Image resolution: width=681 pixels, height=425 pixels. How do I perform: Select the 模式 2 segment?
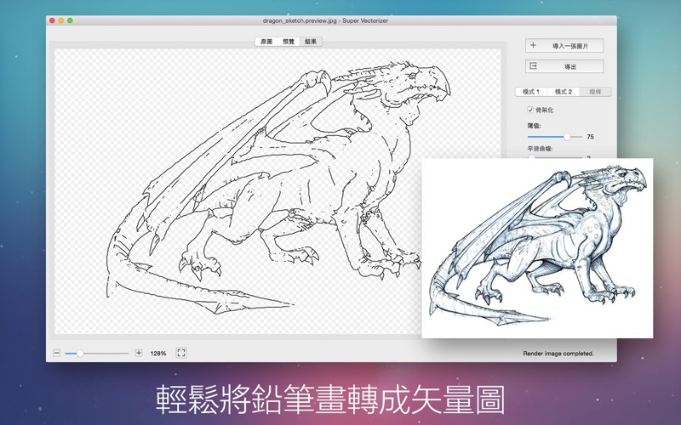click(x=564, y=92)
